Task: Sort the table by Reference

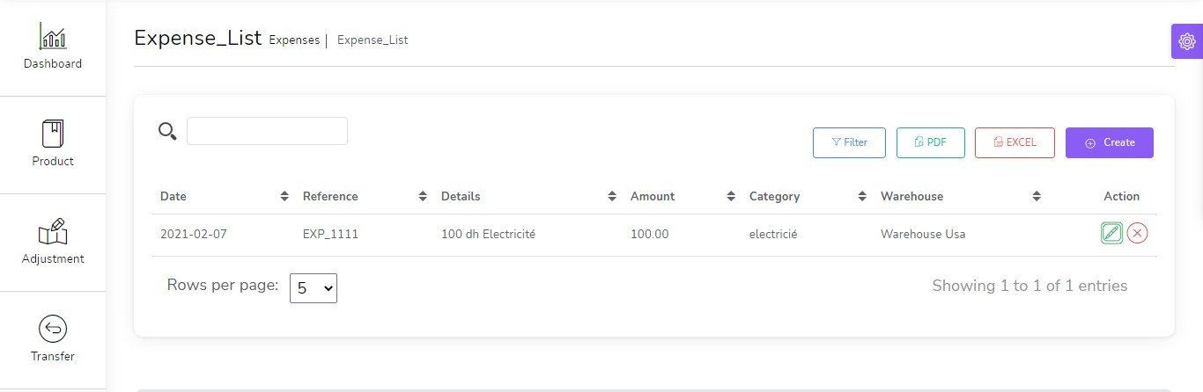Action: tap(423, 197)
